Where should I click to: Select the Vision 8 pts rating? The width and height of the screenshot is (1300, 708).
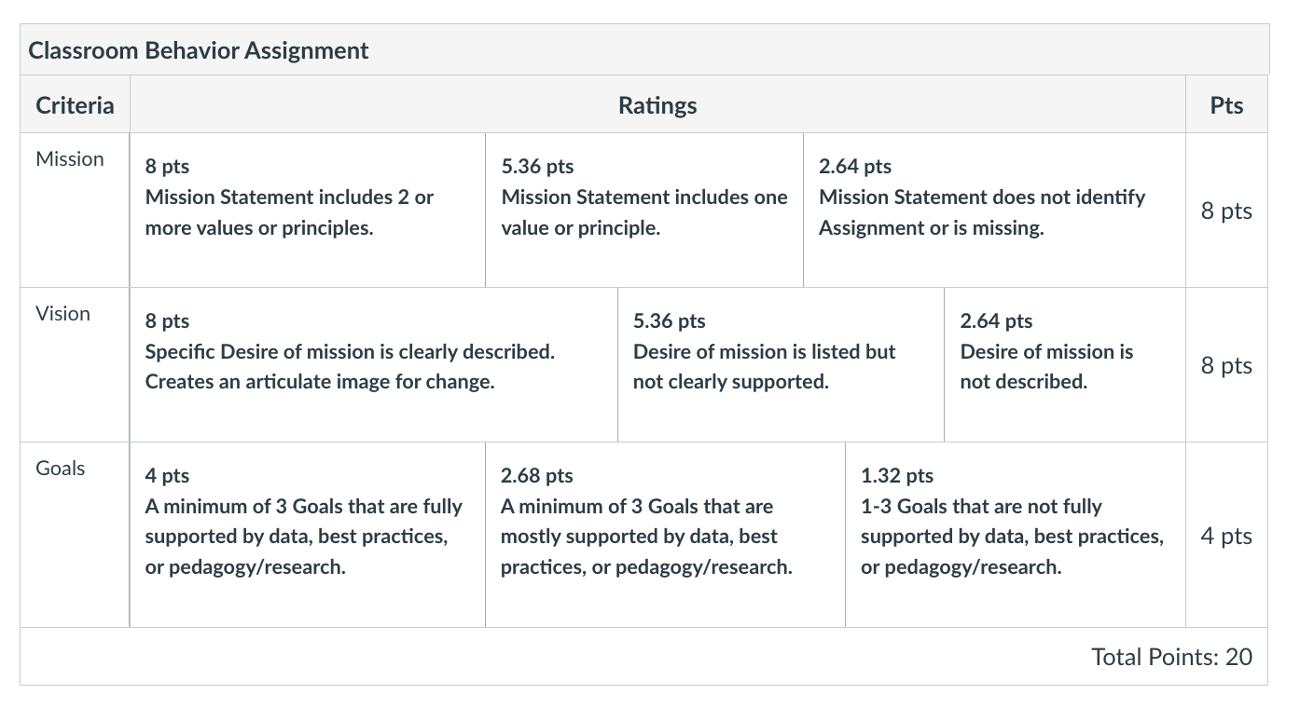click(374, 364)
